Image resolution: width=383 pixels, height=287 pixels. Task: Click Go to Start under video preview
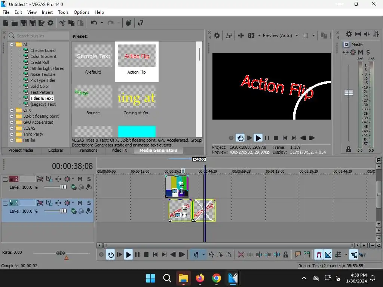tap(285, 138)
